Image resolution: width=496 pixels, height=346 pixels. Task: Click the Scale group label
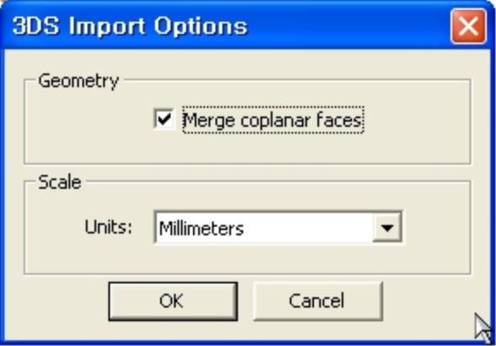tap(59, 182)
